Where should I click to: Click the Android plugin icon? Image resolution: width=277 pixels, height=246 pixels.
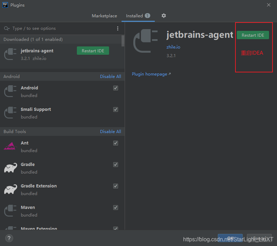click(x=10, y=91)
